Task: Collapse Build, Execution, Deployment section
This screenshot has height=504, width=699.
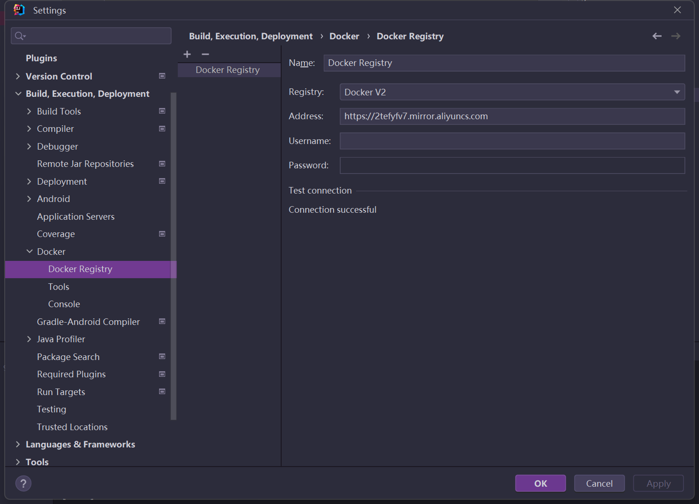Action: point(18,94)
